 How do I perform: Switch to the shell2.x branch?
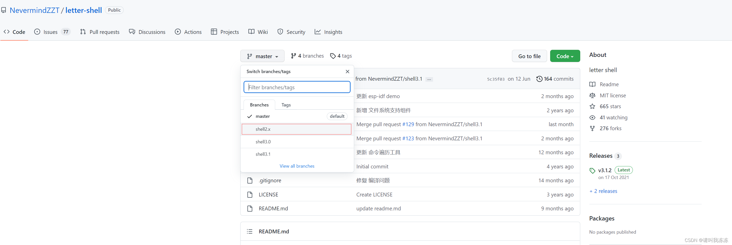(x=296, y=129)
